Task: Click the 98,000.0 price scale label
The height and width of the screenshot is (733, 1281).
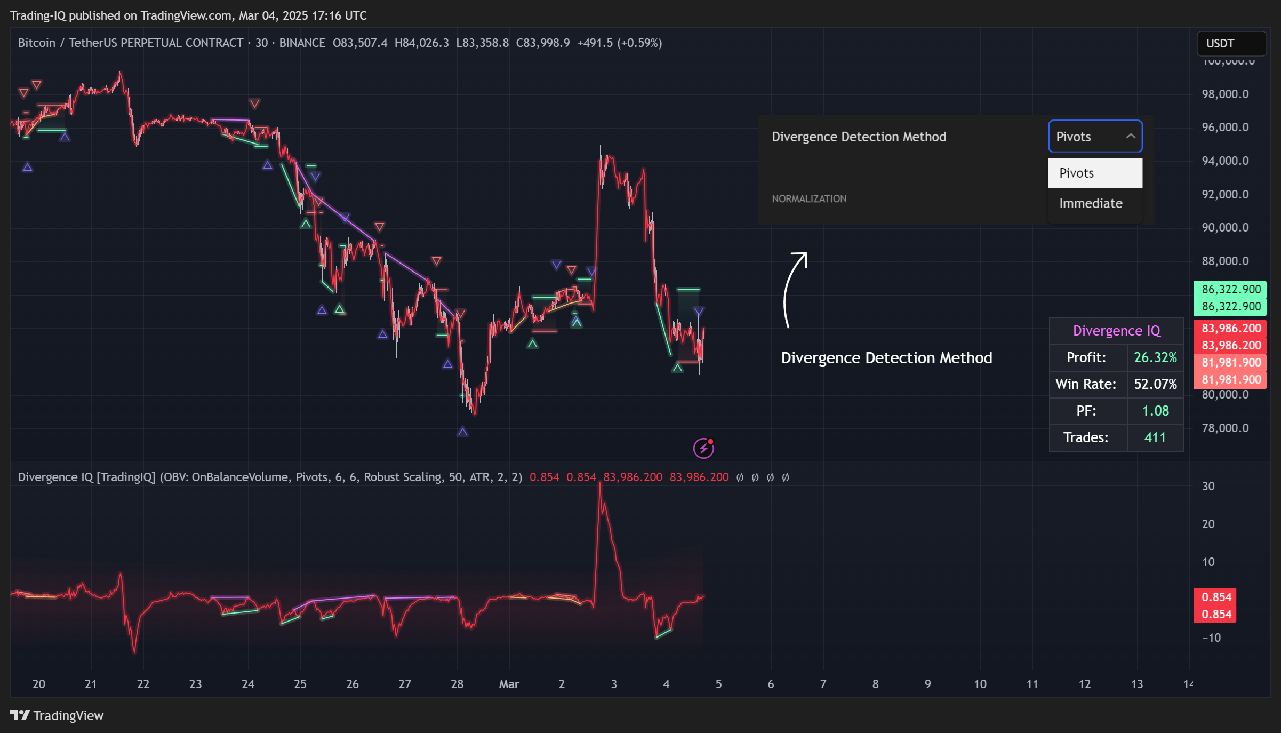Action: tap(1225, 94)
